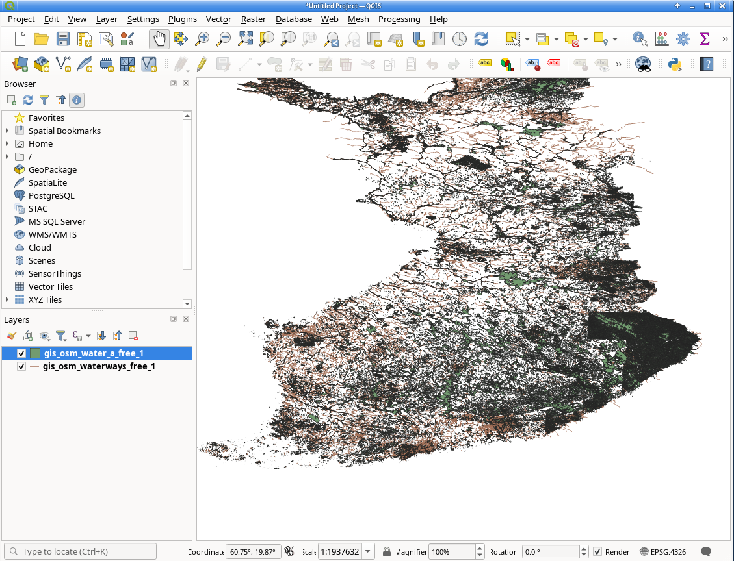The image size is (734, 561).
Task: Click the Identify Features tool
Action: pyautogui.click(x=640, y=39)
